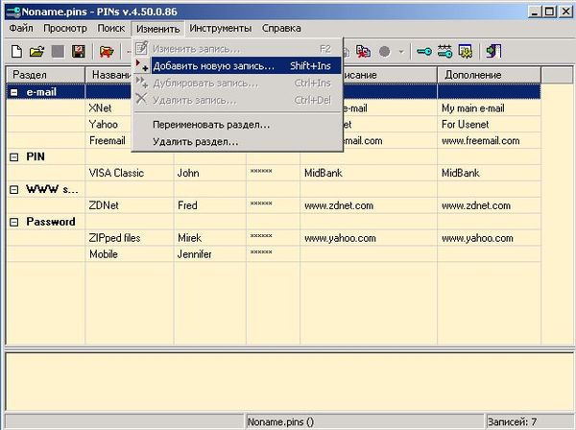The width and height of the screenshot is (576, 430).
Task: Click 'My main e-mail' cell
Action: point(473,108)
